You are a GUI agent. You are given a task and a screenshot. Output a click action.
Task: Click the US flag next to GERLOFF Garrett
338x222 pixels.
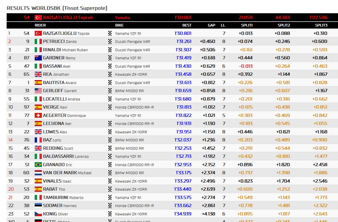click(38, 91)
